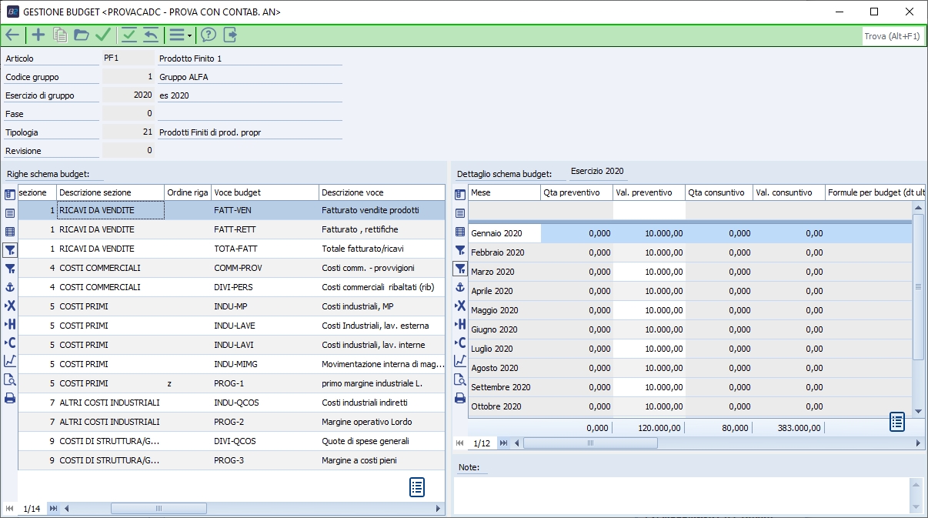This screenshot has height=518, width=928.
Task: Click the exit door icon in top toolbar
Action: tap(229, 35)
